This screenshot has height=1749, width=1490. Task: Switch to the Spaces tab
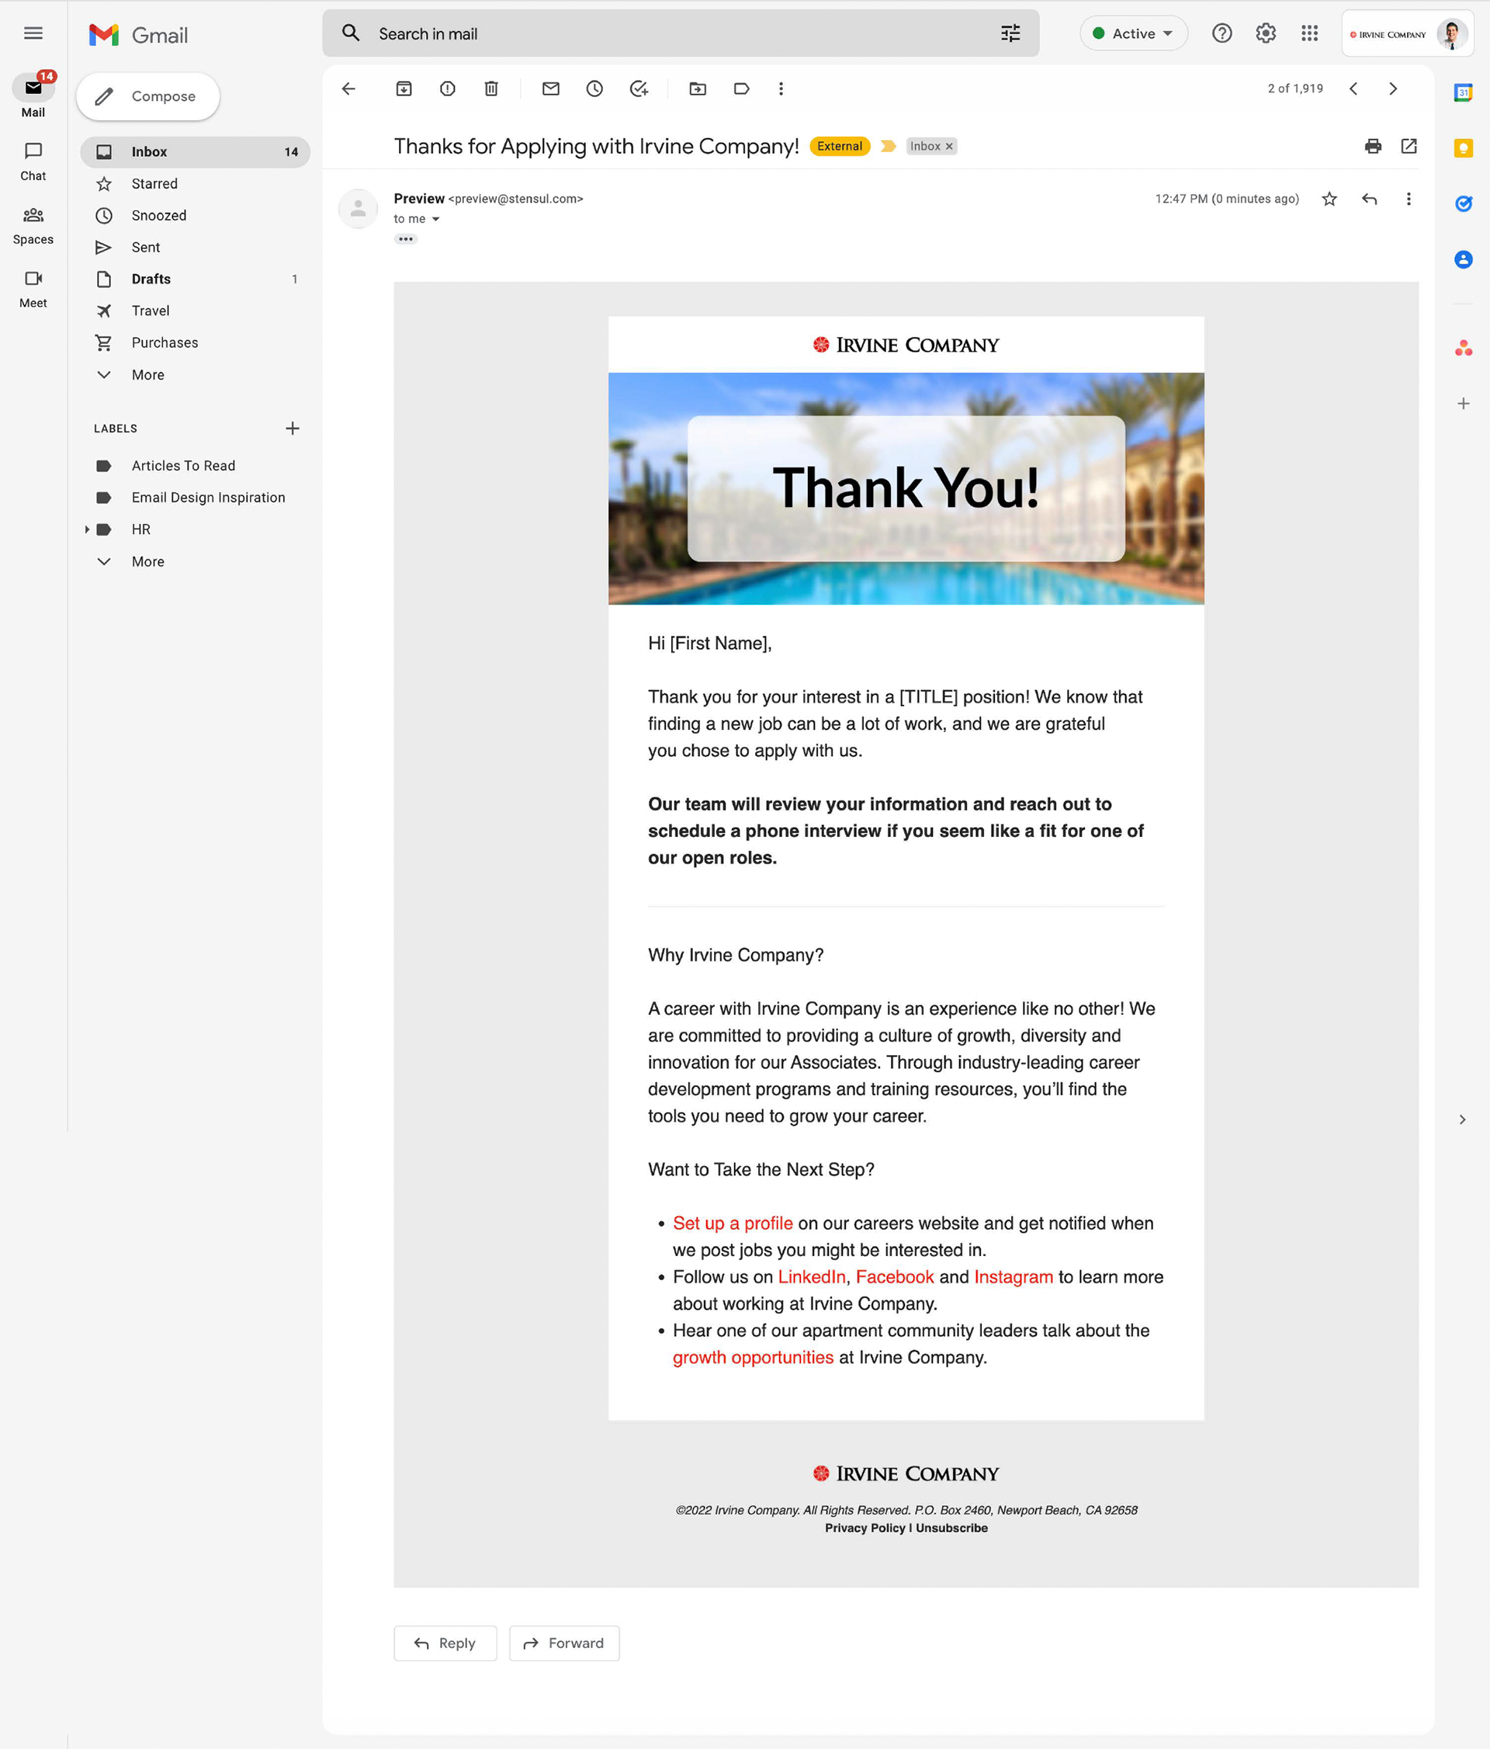point(33,225)
